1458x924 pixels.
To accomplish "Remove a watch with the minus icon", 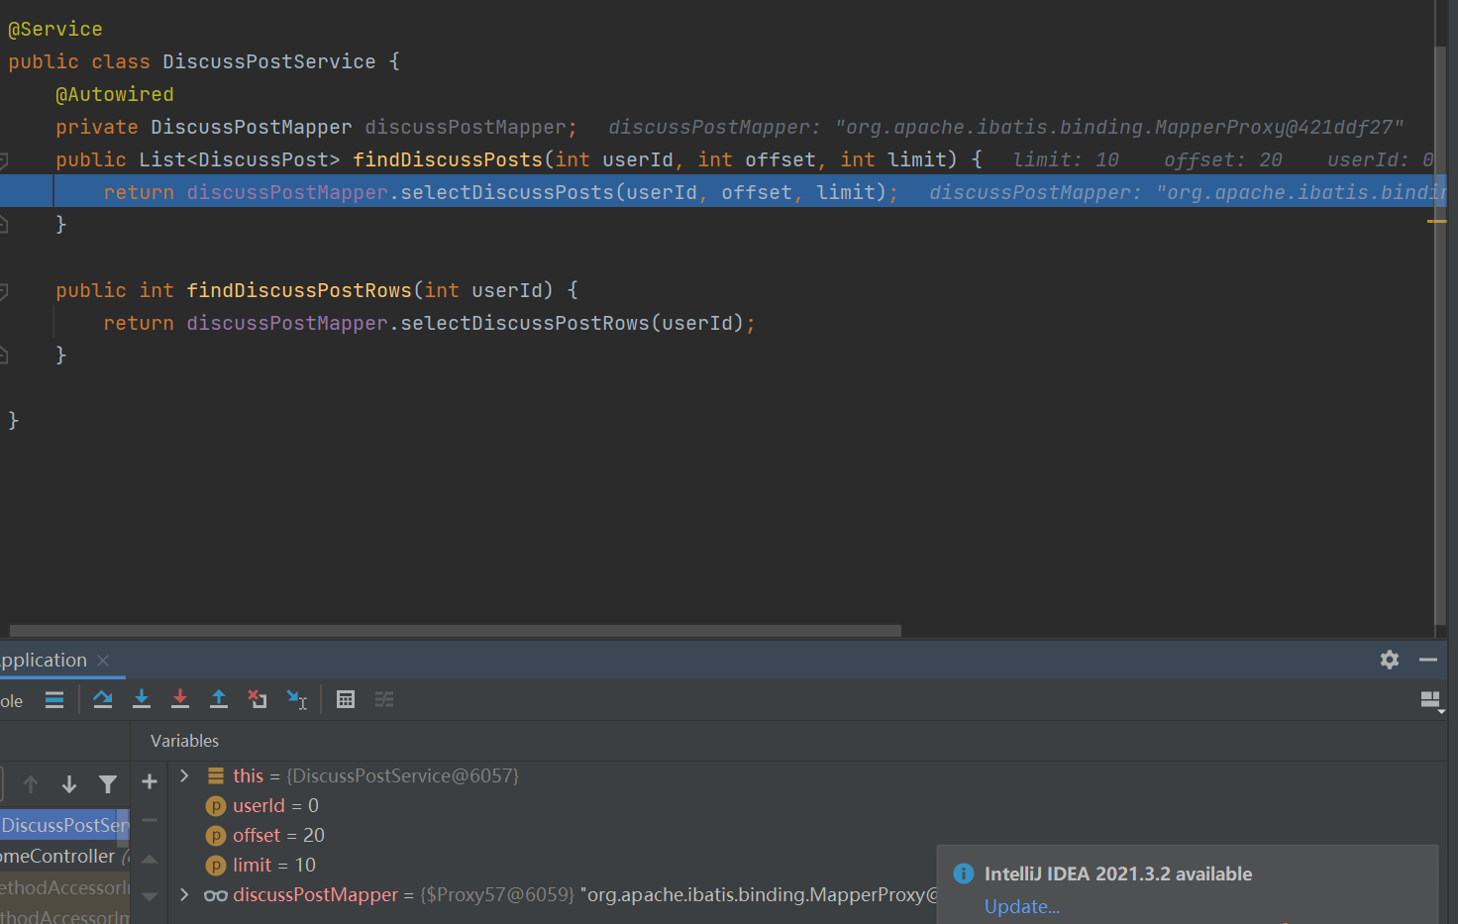I will pyautogui.click(x=150, y=820).
